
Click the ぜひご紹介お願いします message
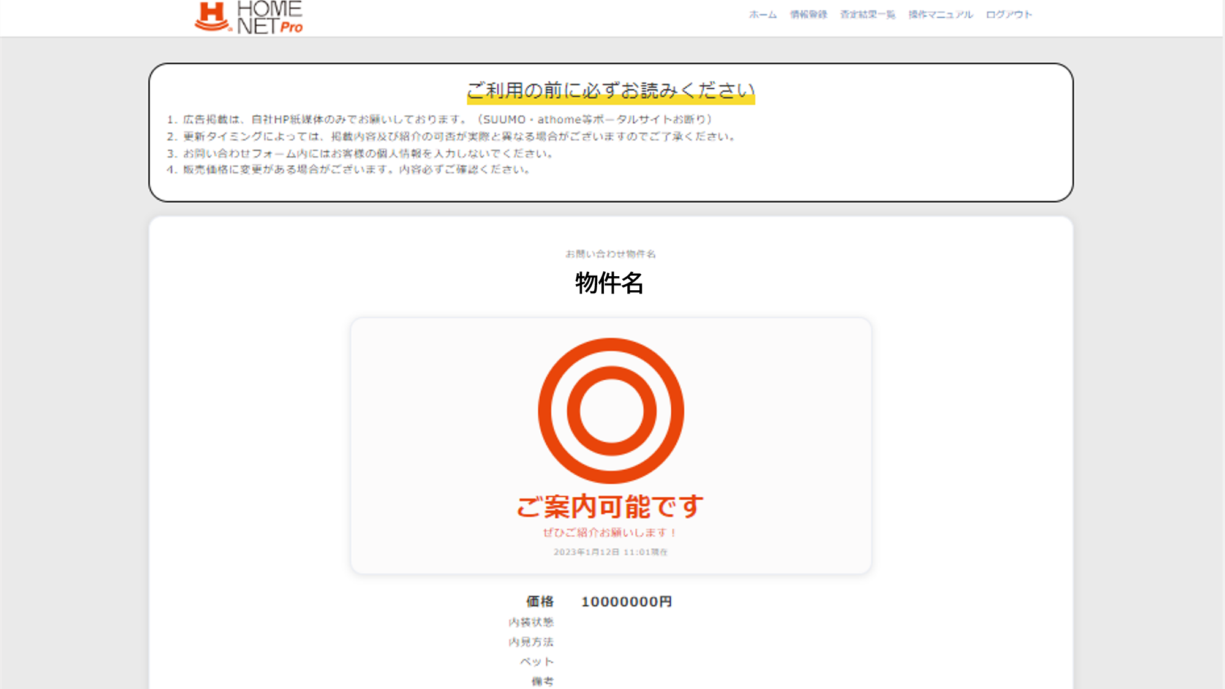610,533
